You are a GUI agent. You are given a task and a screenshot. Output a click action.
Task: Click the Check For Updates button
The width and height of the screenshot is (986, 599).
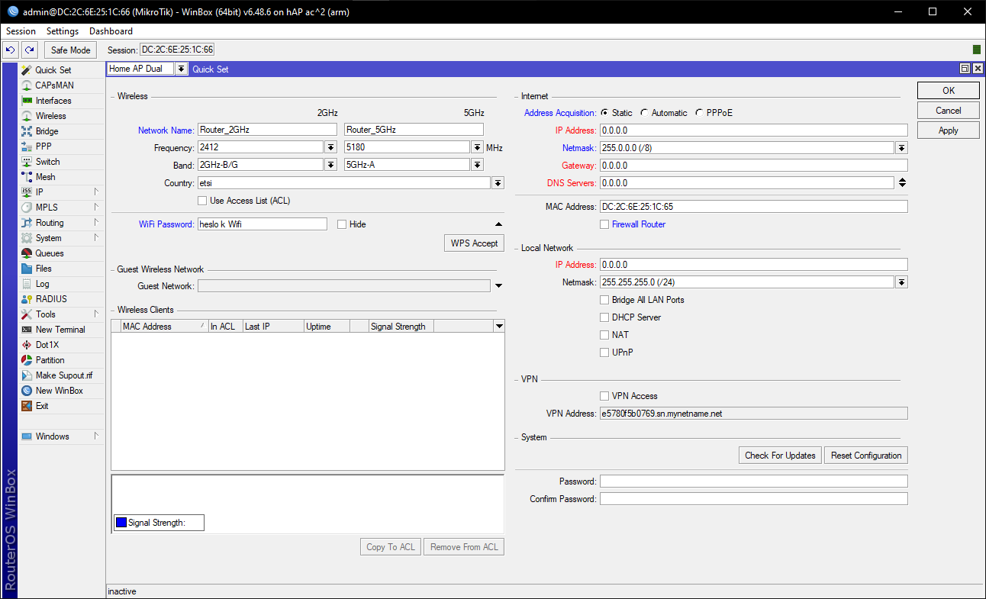(x=780, y=456)
